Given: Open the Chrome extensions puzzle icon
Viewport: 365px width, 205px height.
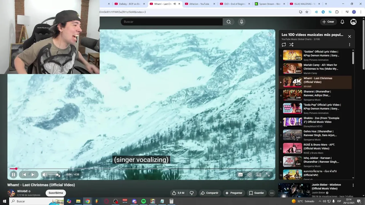Looking at the screenshot, I should (337, 12).
